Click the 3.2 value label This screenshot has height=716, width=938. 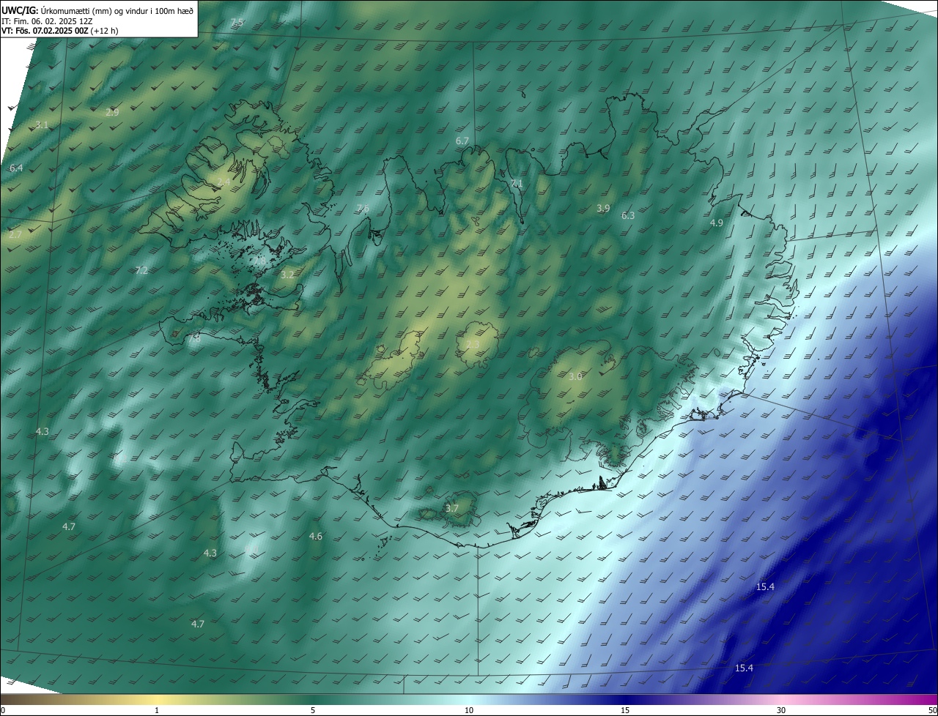(287, 275)
